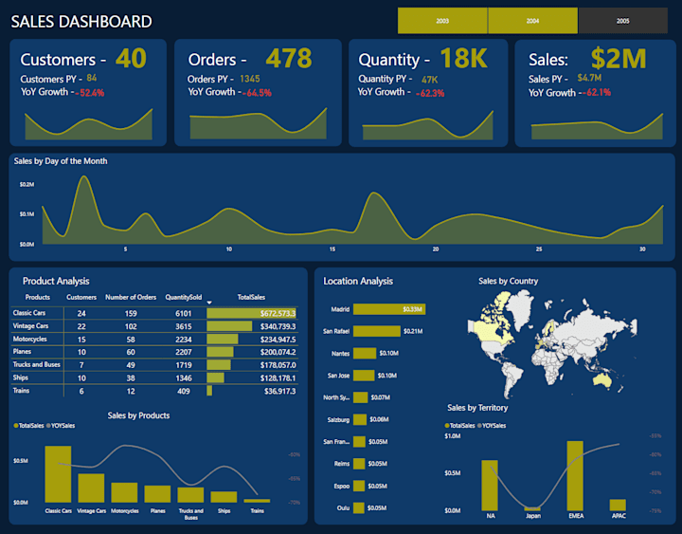Click the Oulu city bar

click(x=358, y=507)
